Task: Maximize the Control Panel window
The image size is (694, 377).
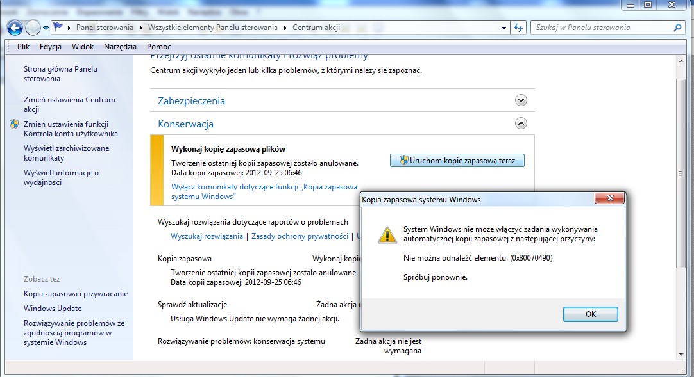Action: pyautogui.click(x=648, y=5)
